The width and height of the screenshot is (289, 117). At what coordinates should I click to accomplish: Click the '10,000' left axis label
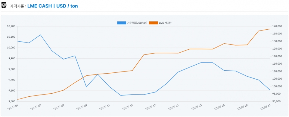[x=11, y=48]
